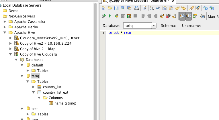The width and height of the screenshot is (219, 120).
Task: Save the current query script
Action: tap(116, 8)
